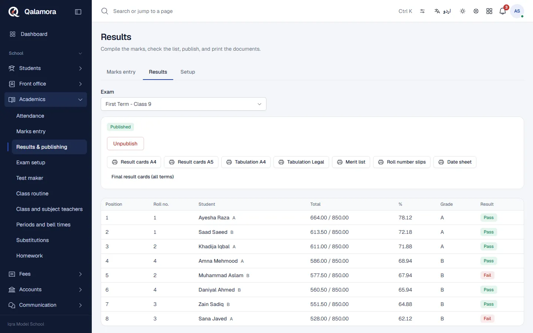This screenshot has height=333, width=533.
Task: Collapse the sidebar with the panel icon
Action: click(78, 12)
